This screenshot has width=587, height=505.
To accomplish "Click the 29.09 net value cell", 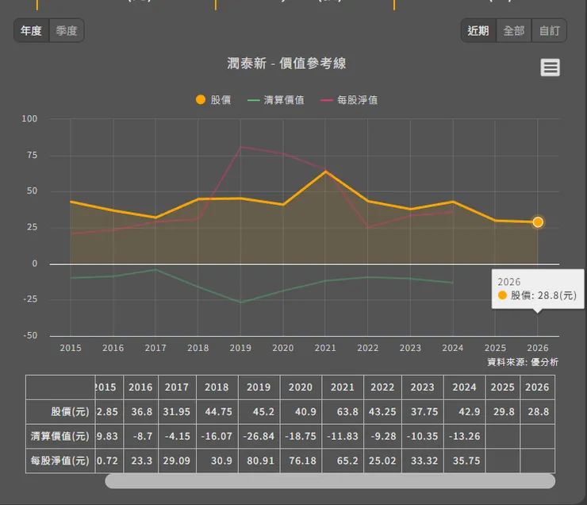I will pos(177,461).
